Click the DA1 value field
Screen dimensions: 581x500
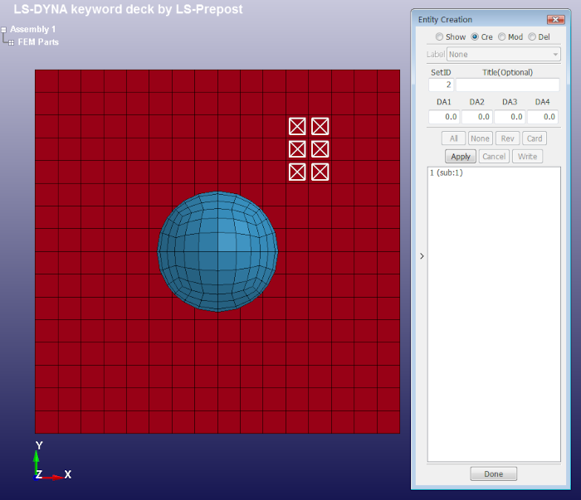pos(444,117)
